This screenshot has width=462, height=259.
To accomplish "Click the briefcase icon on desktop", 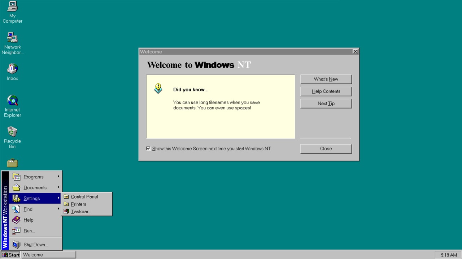I will click(12, 163).
